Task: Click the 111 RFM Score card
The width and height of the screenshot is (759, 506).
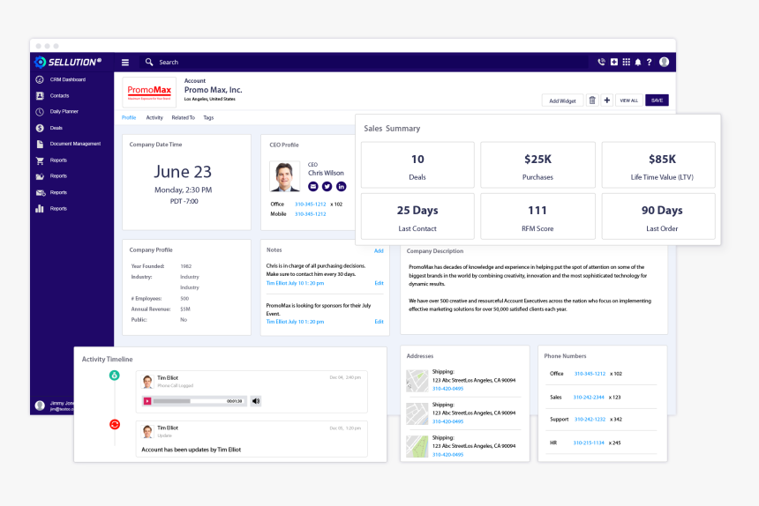Action: (537, 217)
